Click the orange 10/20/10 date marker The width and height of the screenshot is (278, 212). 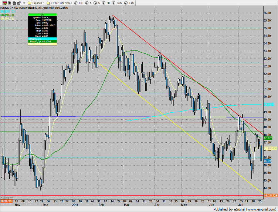pyautogui.click(x=6, y=201)
